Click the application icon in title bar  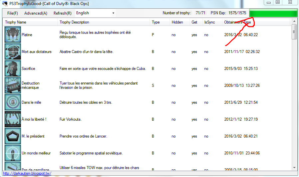point(5,3)
